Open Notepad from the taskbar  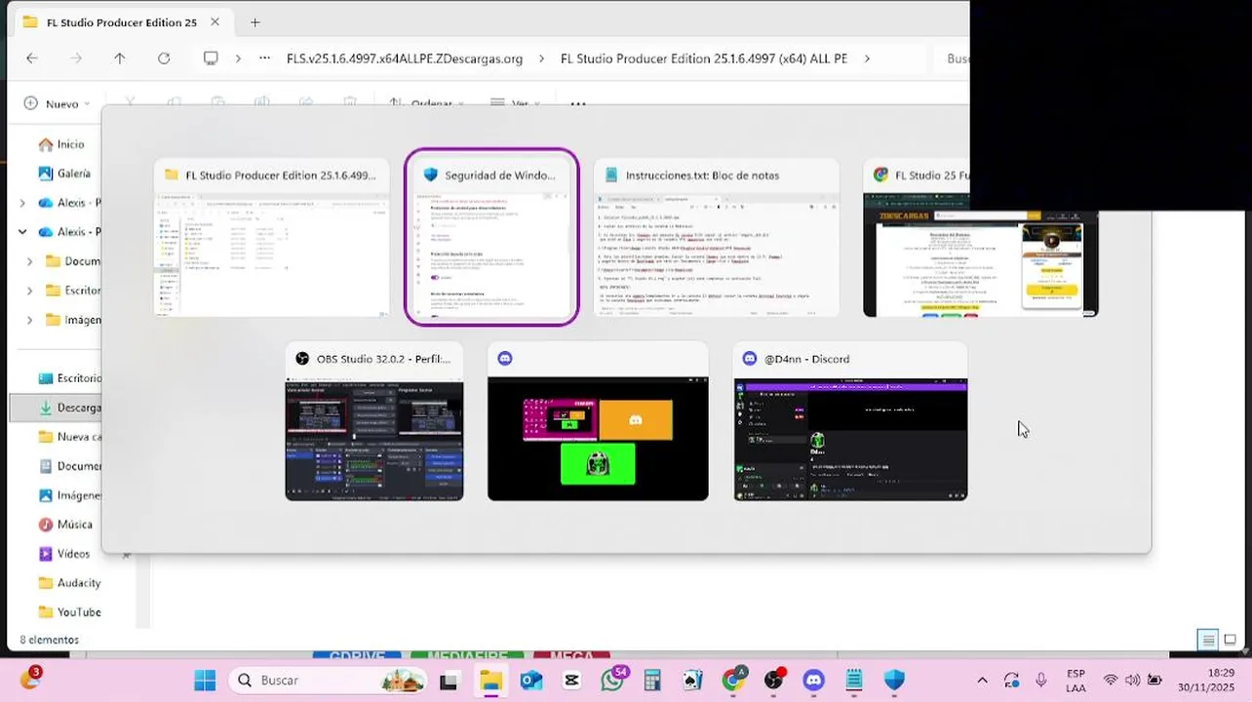coord(854,680)
